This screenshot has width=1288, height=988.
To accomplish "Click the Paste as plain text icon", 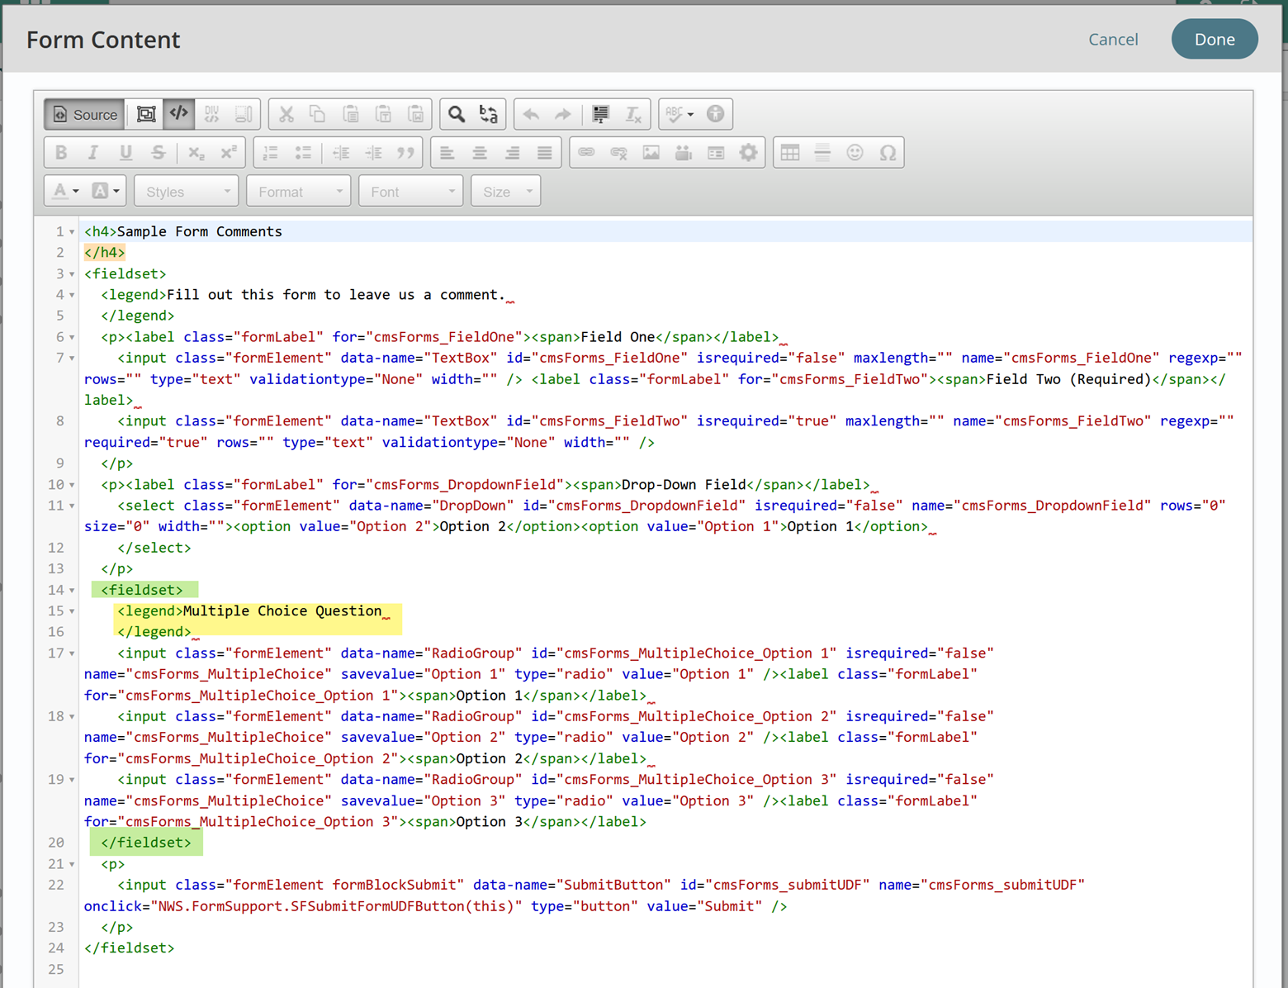I will click(x=383, y=114).
